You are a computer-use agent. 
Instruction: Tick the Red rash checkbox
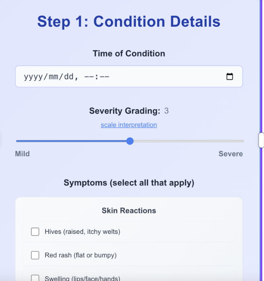pos(35,255)
